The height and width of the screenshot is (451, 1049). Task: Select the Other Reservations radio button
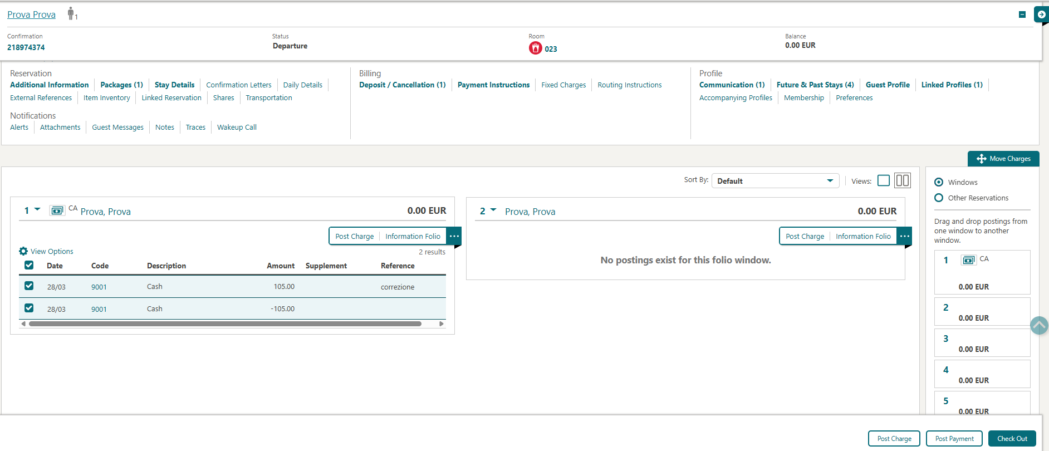(x=939, y=198)
